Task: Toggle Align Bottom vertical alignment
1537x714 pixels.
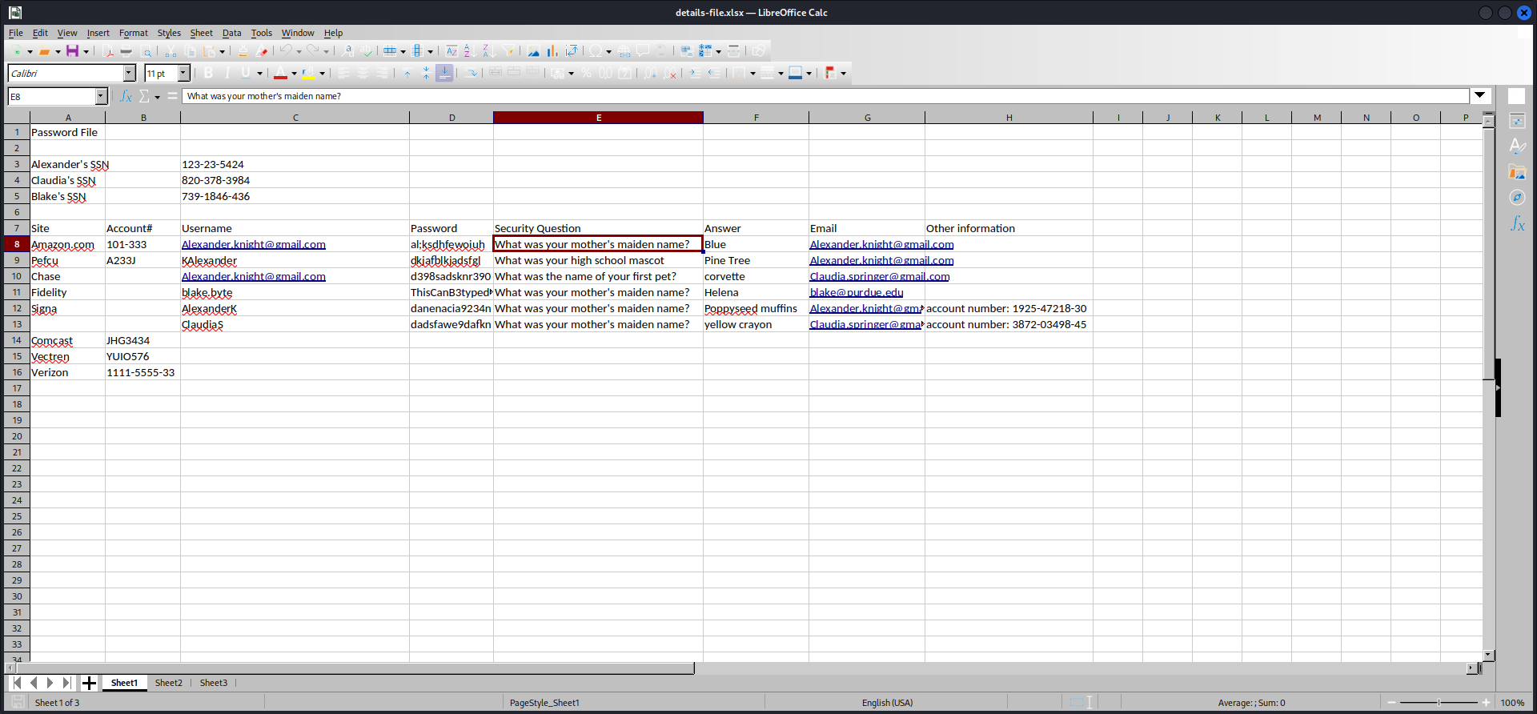Action: pos(444,74)
